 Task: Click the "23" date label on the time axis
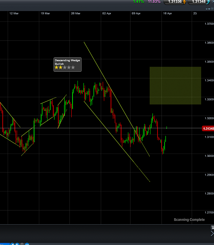195,13
